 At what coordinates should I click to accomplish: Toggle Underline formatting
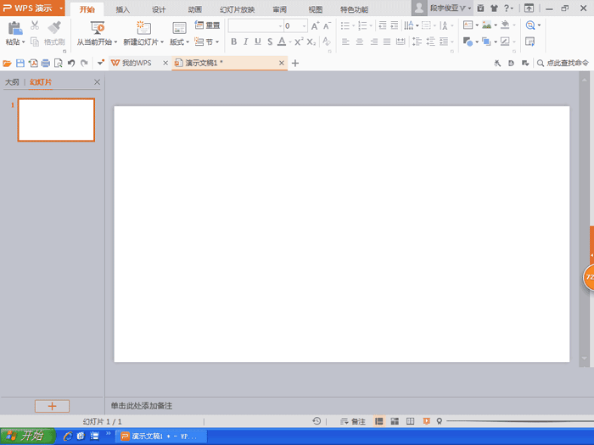[x=257, y=42]
